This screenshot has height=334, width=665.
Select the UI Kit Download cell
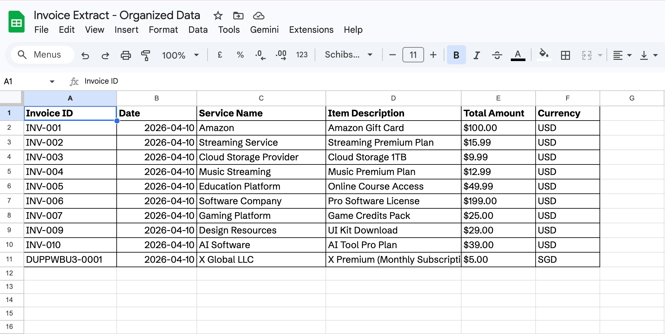393,230
